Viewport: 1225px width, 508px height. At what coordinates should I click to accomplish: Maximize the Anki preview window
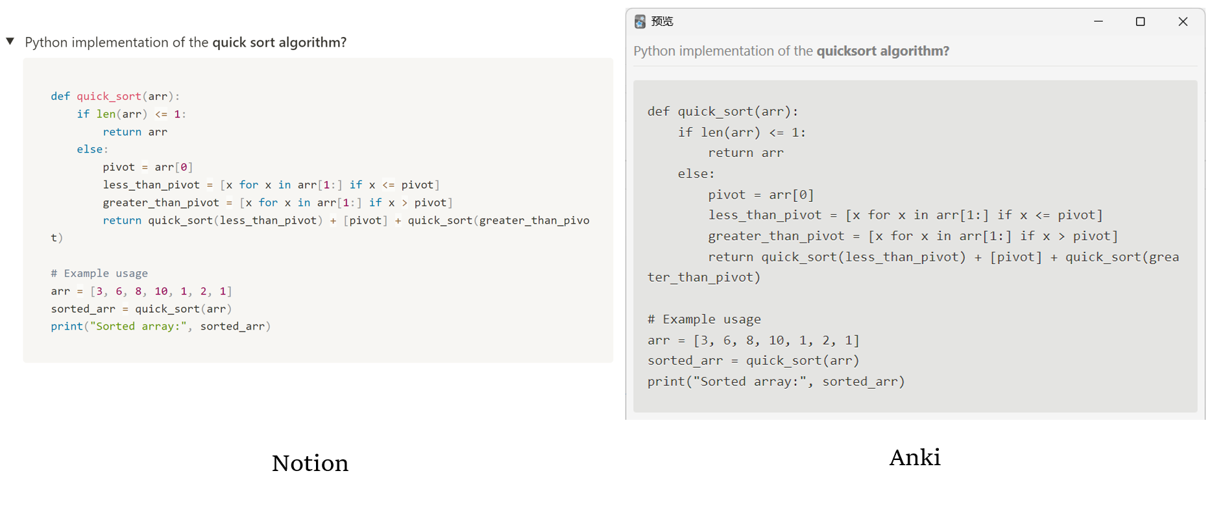click(x=1141, y=21)
